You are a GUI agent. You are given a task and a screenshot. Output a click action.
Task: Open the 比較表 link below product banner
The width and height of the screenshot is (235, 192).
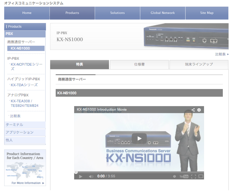[x=222, y=54]
